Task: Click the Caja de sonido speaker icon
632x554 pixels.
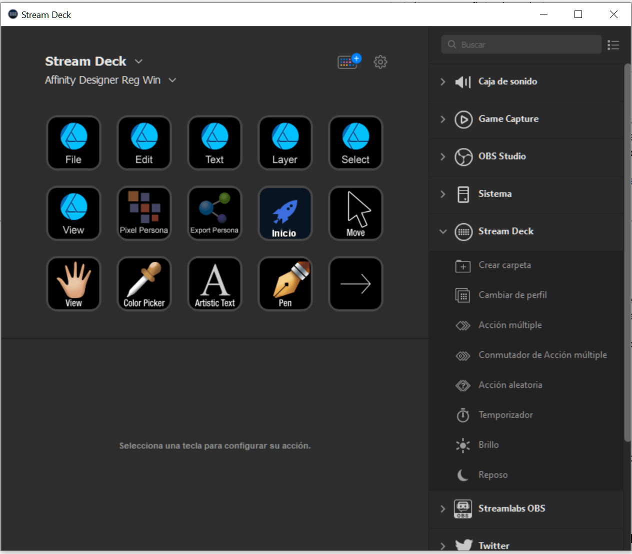Action: [463, 82]
